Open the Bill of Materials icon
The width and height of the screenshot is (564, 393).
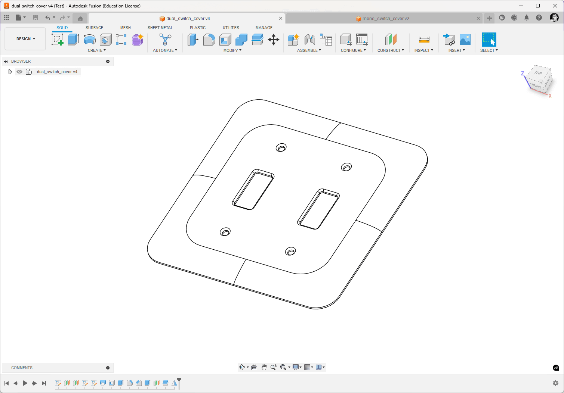(326, 40)
